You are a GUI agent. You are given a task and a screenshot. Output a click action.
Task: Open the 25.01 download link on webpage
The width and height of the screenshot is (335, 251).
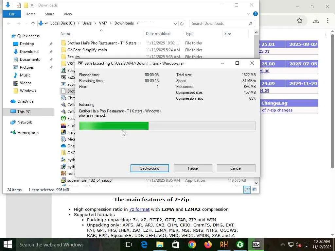click(264, 51)
